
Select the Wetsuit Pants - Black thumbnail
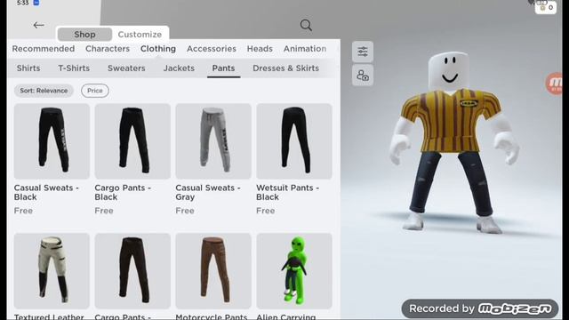tap(294, 141)
